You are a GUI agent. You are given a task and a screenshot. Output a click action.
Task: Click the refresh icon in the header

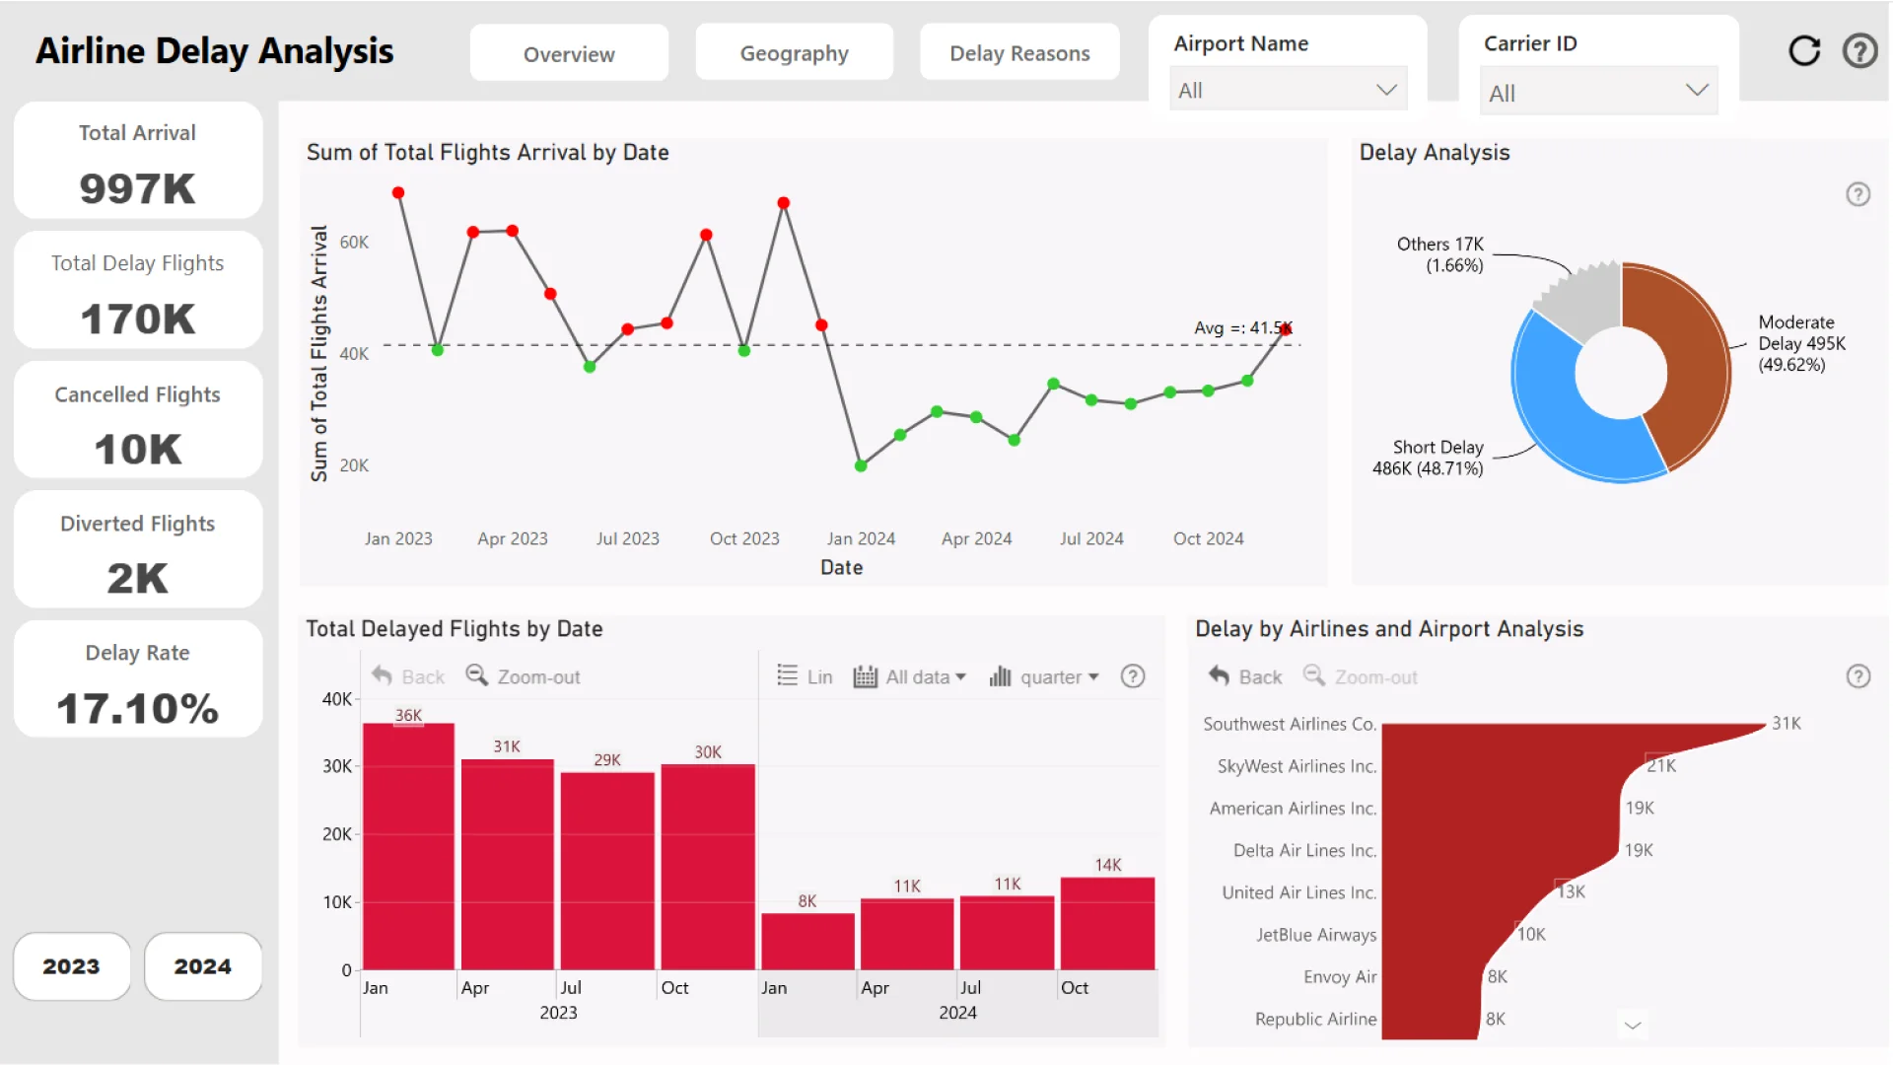coord(1803,51)
